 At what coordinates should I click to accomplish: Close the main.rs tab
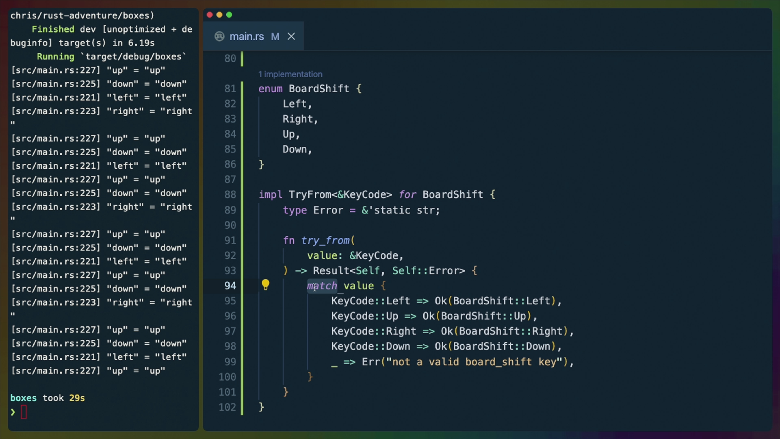pos(291,36)
